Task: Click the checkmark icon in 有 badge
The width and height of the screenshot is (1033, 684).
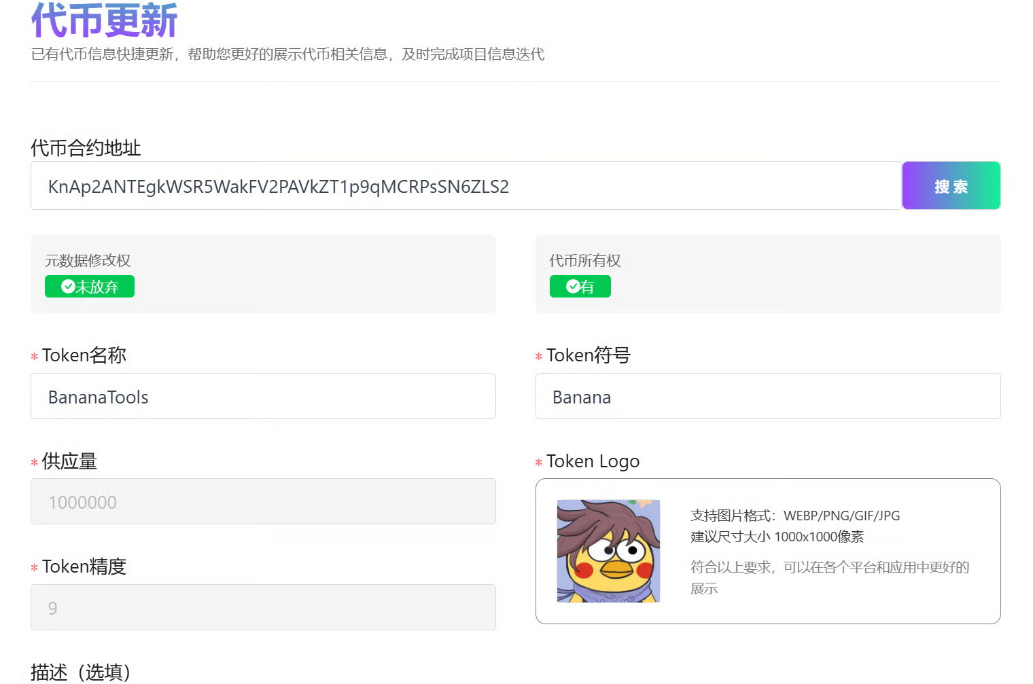Action: point(573,287)
